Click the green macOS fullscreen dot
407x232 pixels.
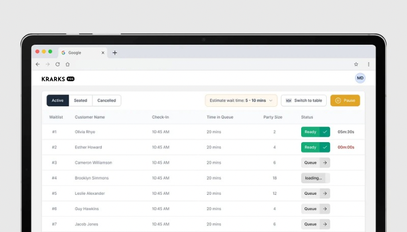[51, 52]
